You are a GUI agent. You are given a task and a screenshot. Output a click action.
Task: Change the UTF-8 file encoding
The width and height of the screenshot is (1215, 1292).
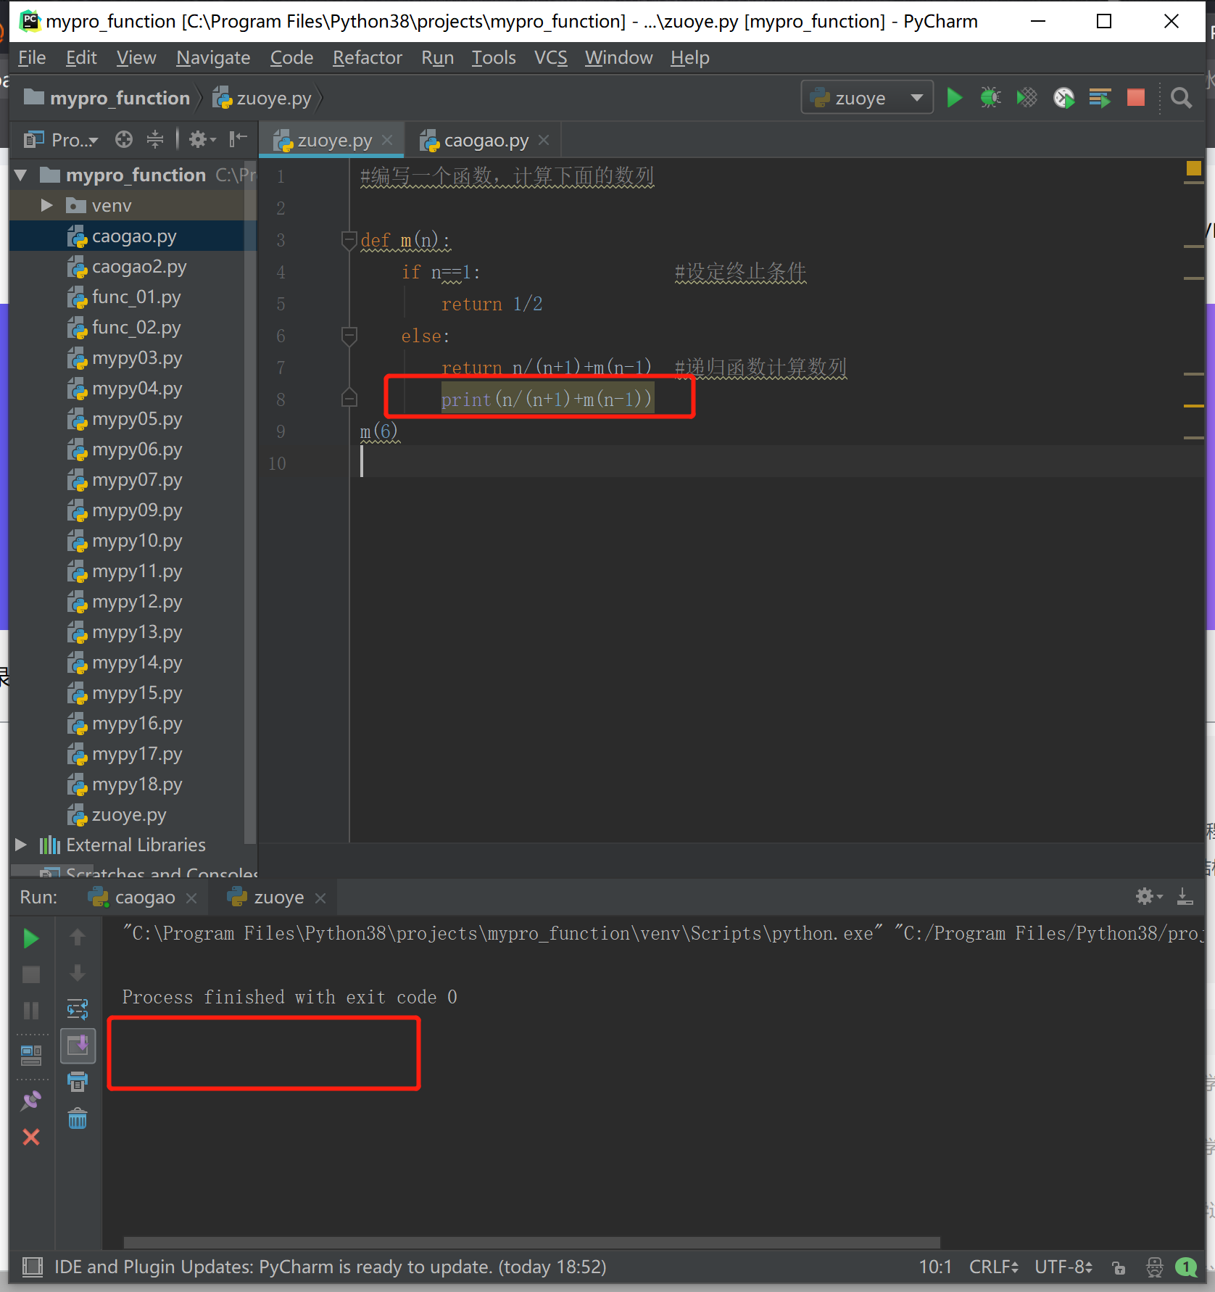1063,1267
